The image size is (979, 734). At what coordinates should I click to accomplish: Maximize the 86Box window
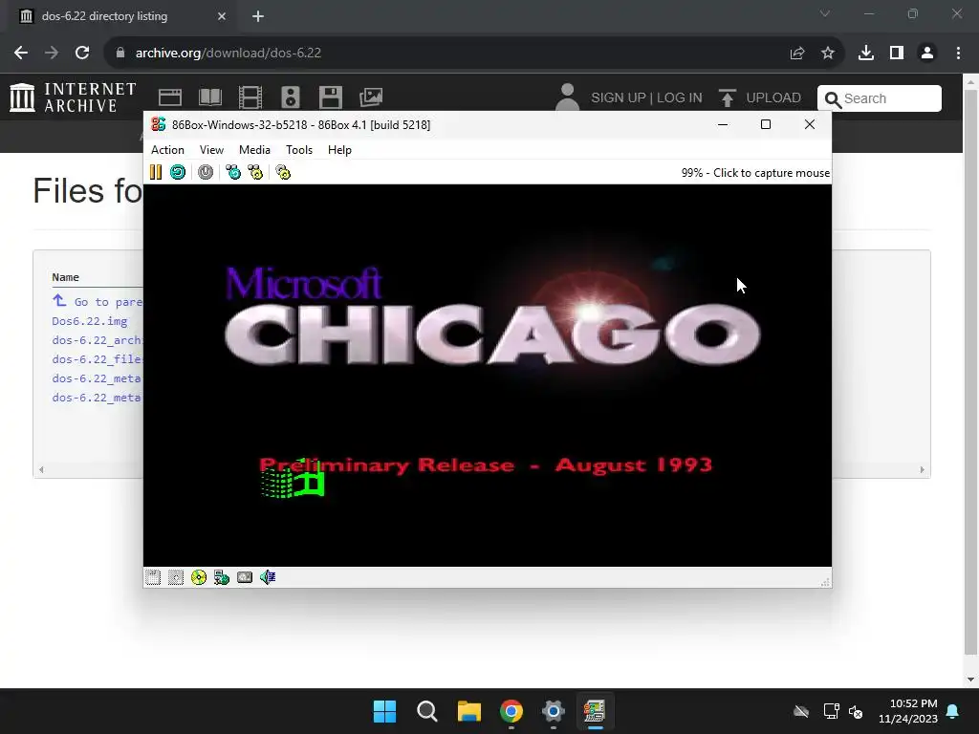766,124
